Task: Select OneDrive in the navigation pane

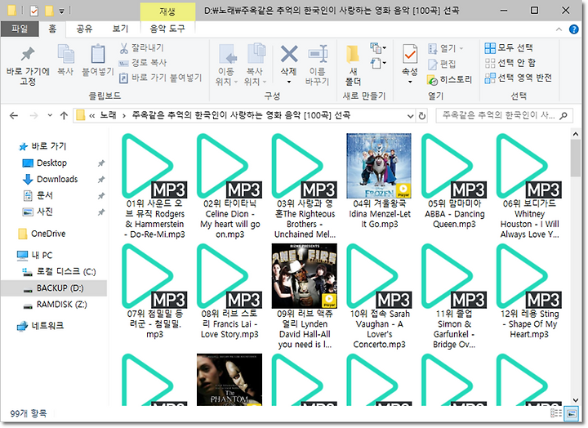Action: (42, 234)
